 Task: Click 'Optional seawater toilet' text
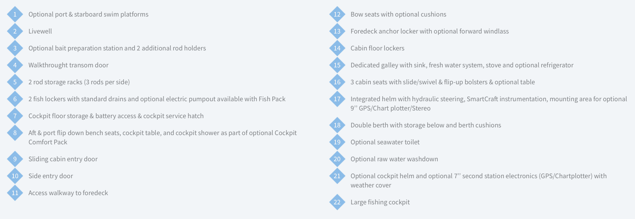385,142
